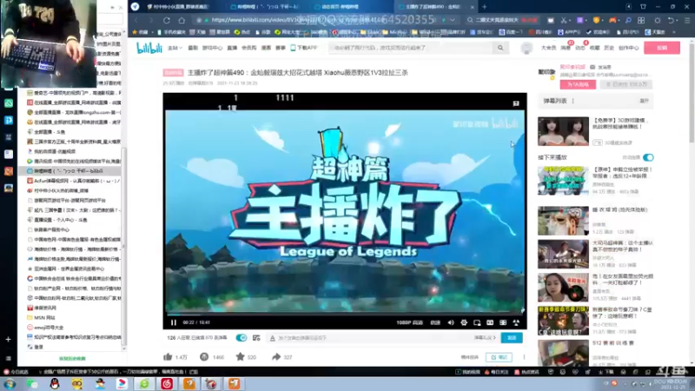Toggle danmaku display switch below video

pos(242,338)
